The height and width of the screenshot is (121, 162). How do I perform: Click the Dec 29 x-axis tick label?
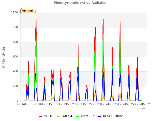[147, 104]
